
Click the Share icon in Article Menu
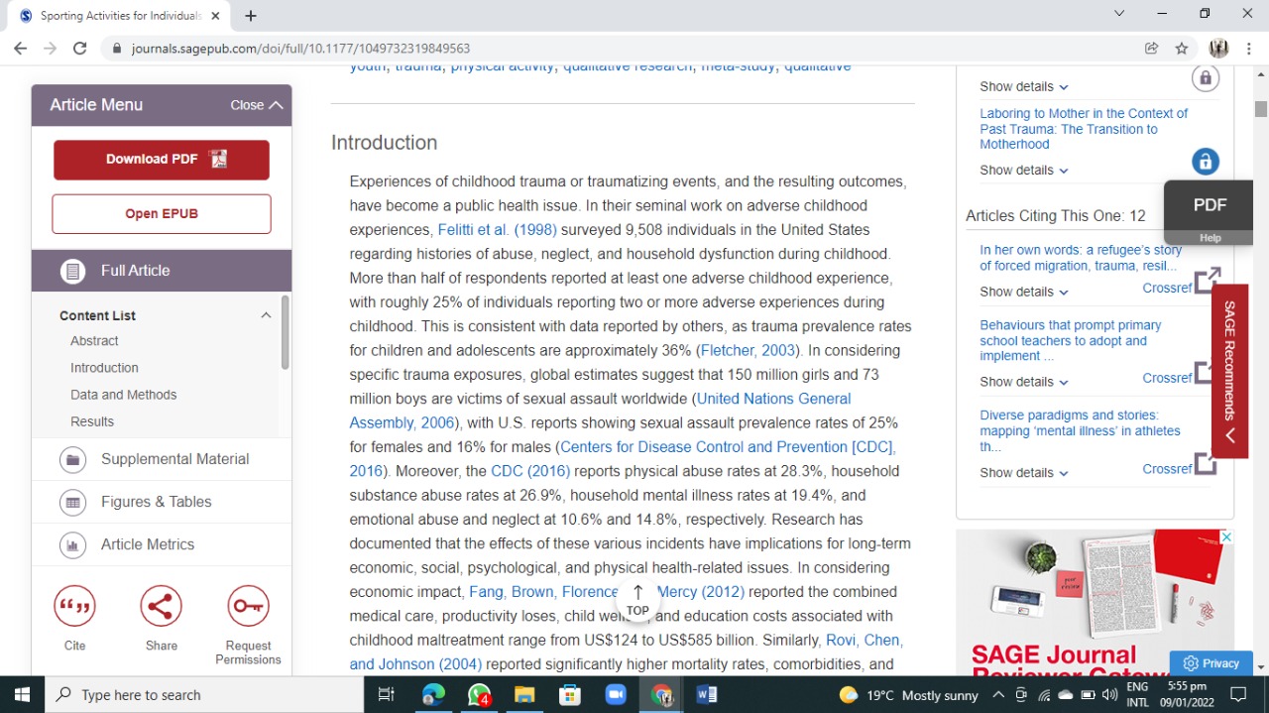[x=162, y=606]
